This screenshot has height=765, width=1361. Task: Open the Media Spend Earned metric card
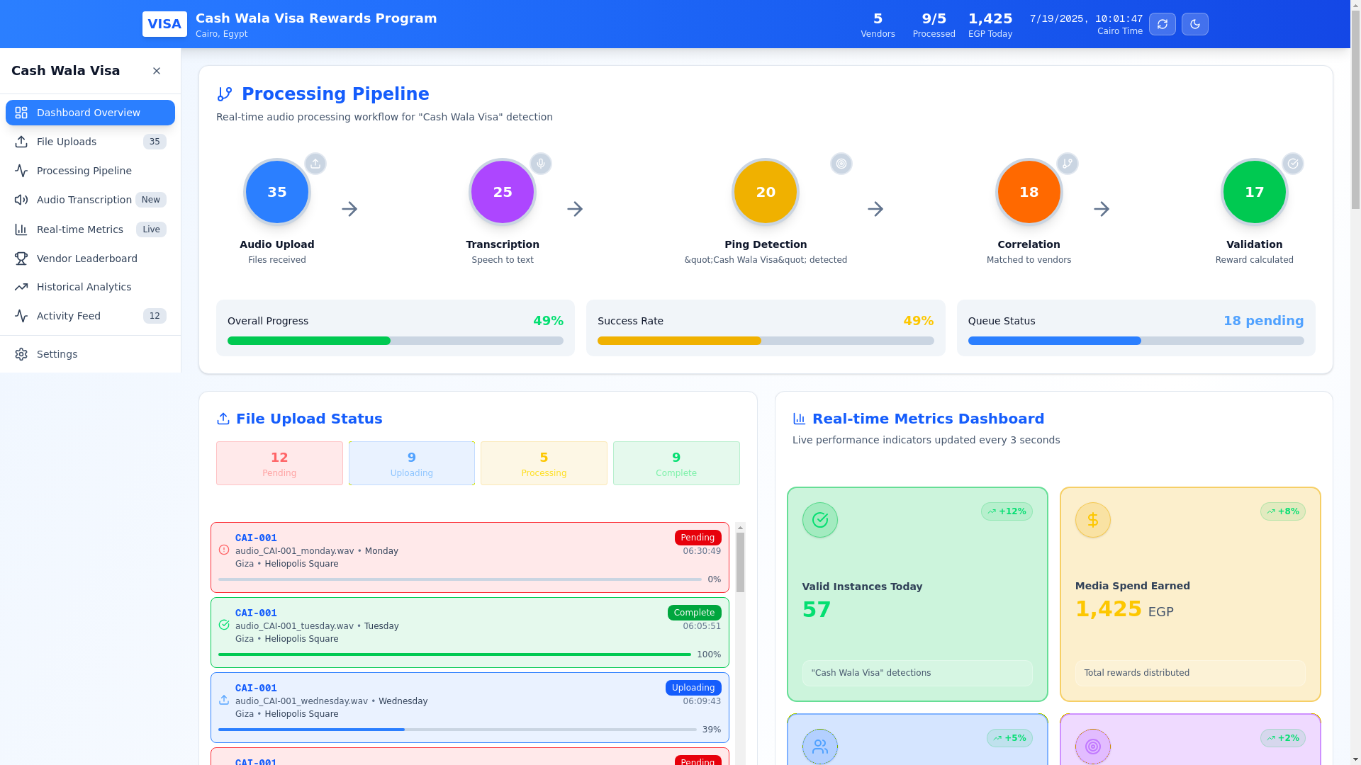pyautogui.click(x=1190, y=594)
